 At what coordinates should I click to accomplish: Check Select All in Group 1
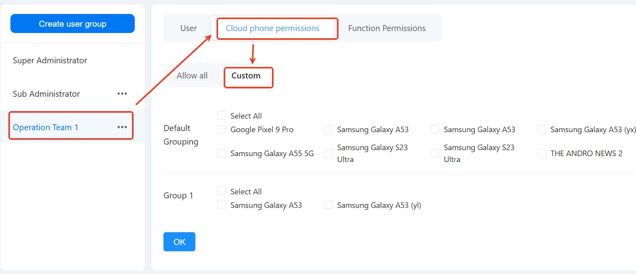pos(222,191)
